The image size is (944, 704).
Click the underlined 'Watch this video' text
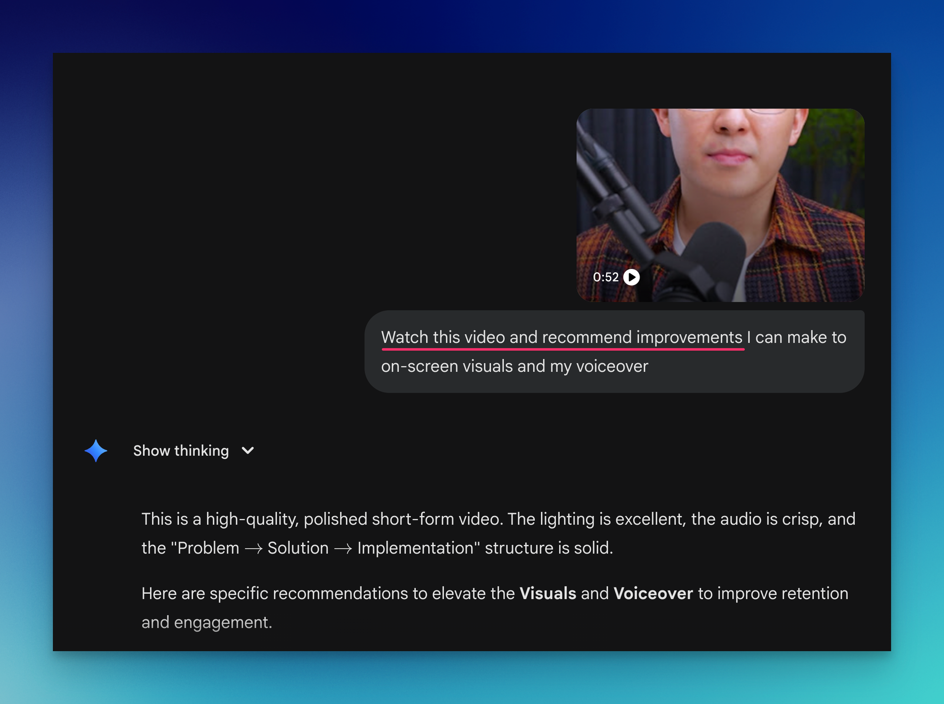(x=443, y=337)
